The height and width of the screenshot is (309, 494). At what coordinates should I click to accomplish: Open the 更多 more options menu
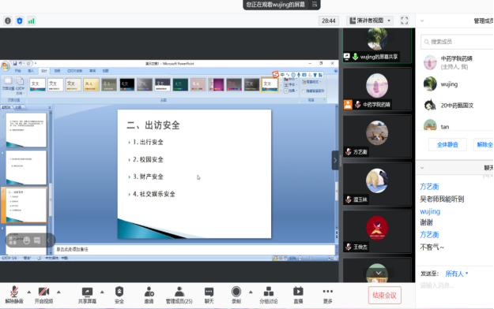(x=328, y=295)
